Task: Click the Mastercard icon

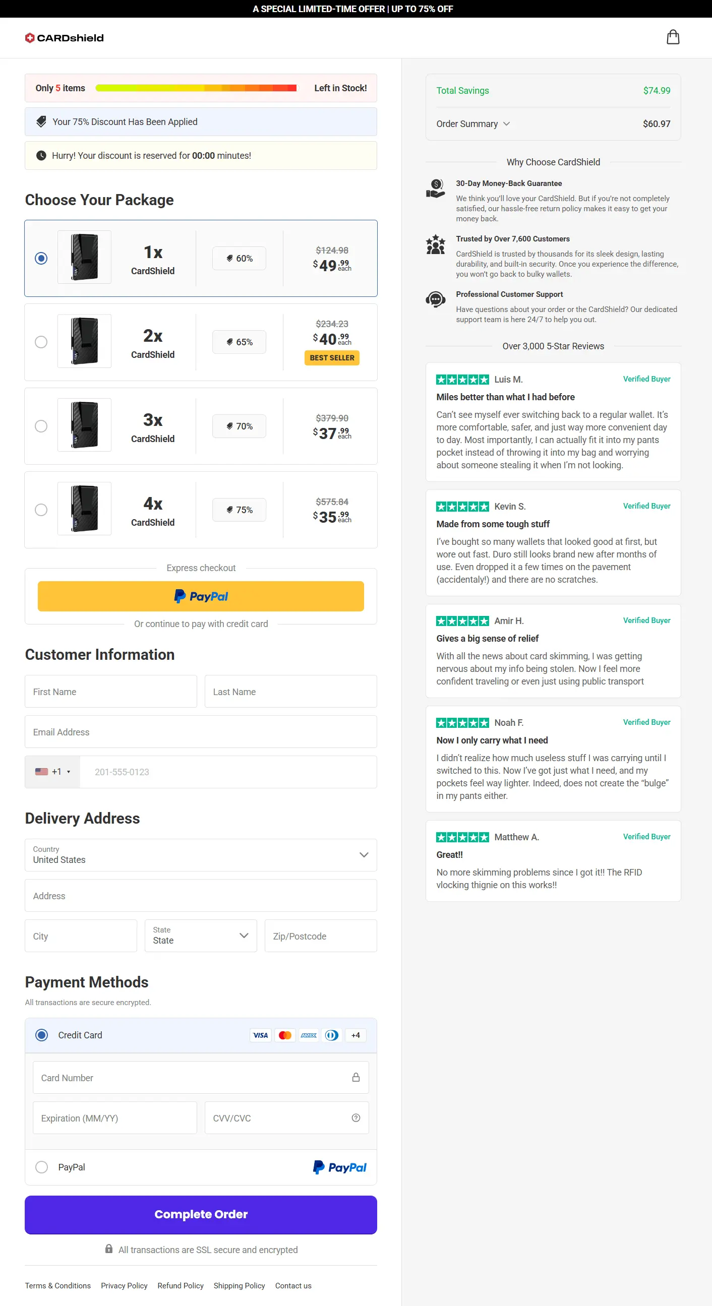Action: click(x=284, y=1035)
